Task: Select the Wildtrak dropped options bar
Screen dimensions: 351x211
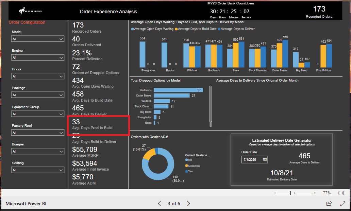Action: pos(162,101)
